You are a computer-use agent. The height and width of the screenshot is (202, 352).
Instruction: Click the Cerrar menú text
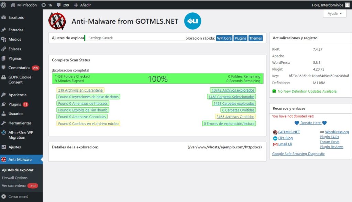[x=19, y=196]
